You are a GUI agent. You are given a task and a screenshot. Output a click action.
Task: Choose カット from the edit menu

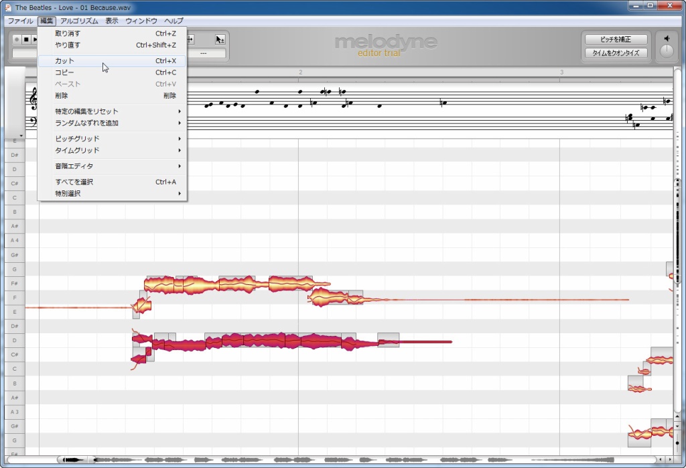pos(113,61)
